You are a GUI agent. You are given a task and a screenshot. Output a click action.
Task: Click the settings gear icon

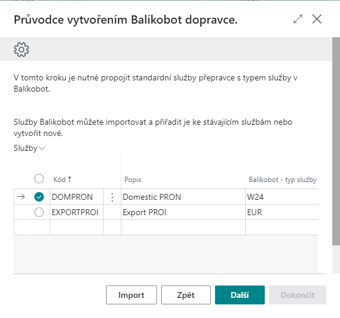click(x=21, y=50)
